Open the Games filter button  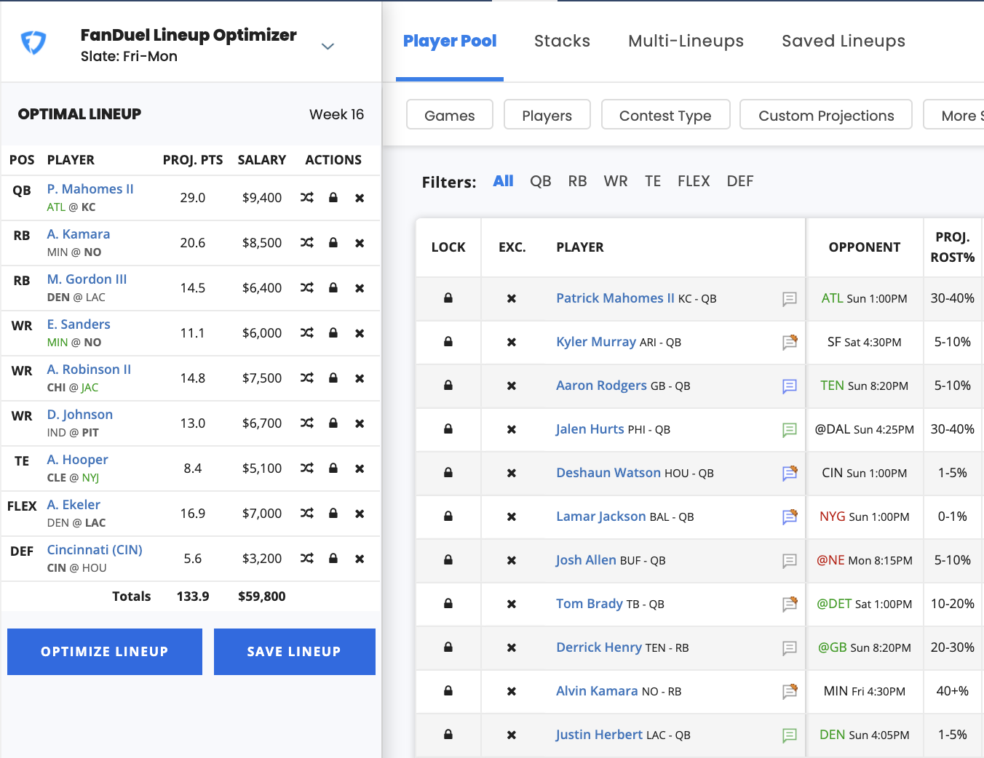click(x=450, y=115)
